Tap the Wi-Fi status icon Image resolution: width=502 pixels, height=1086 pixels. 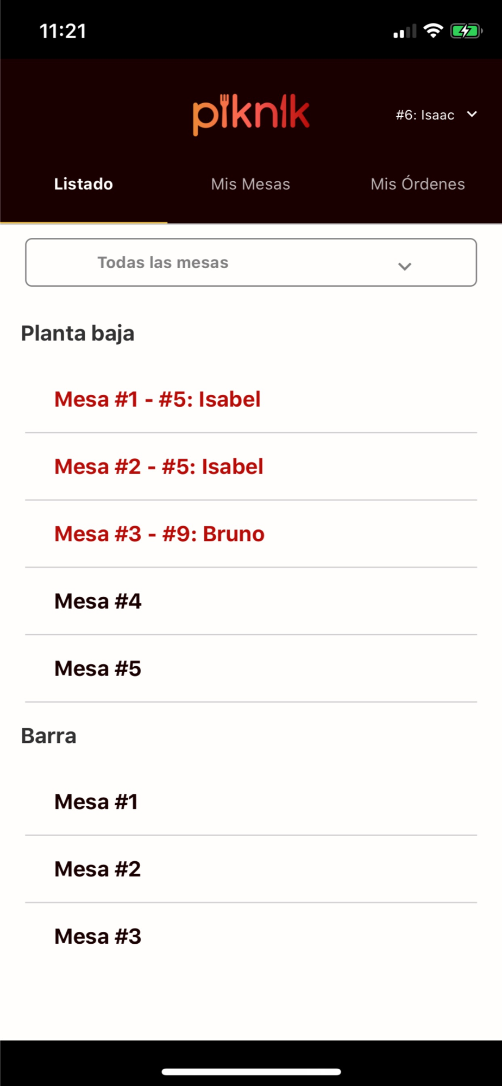coord(433,31)
